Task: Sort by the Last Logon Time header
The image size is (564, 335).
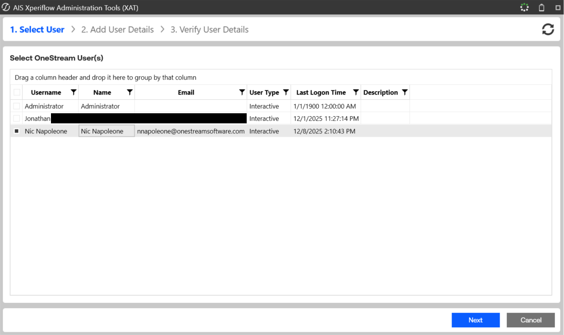Action: [321, 92]
